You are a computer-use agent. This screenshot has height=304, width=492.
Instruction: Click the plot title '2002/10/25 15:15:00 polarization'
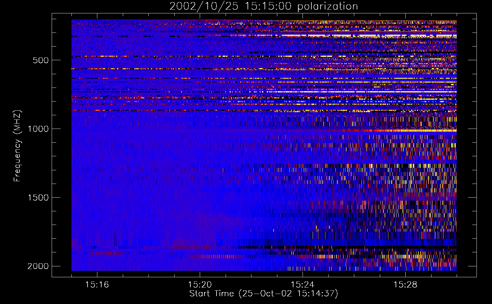[x=264, y=6]
